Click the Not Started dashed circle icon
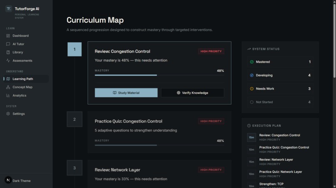The image size is (336, 188). 252,102
